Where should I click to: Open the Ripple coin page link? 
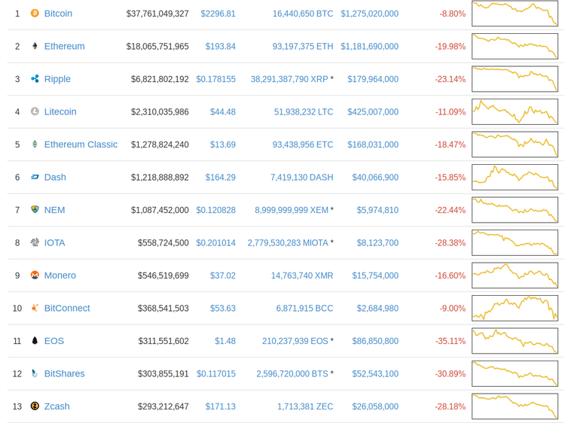pos(57,79)
